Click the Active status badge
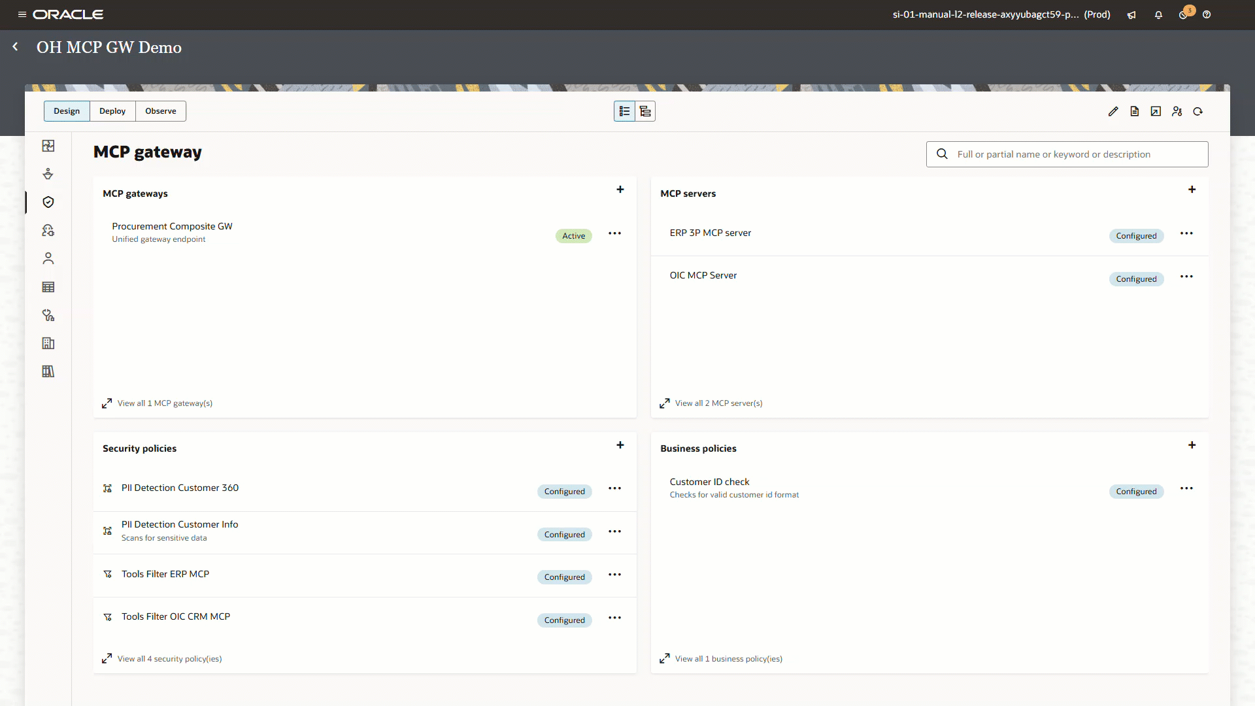This screenshot has height=706, width=1255. coord(574,236)
